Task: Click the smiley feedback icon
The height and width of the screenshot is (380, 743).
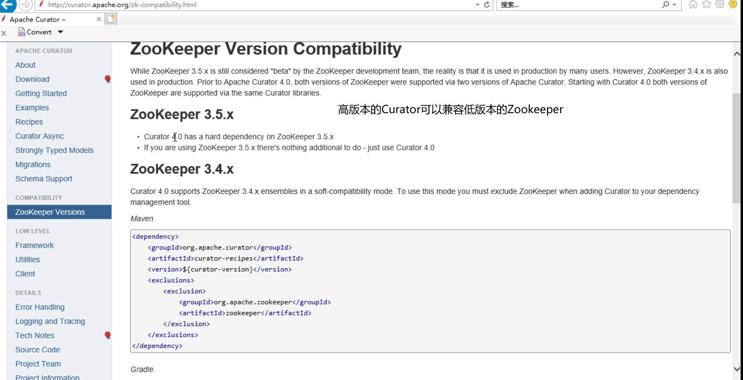Action: [x=733, y=4]
